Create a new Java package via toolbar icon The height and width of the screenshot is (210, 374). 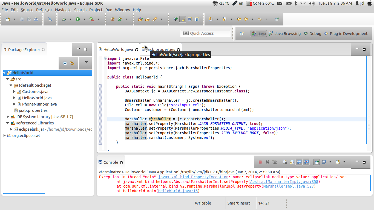tap(112, 19)
